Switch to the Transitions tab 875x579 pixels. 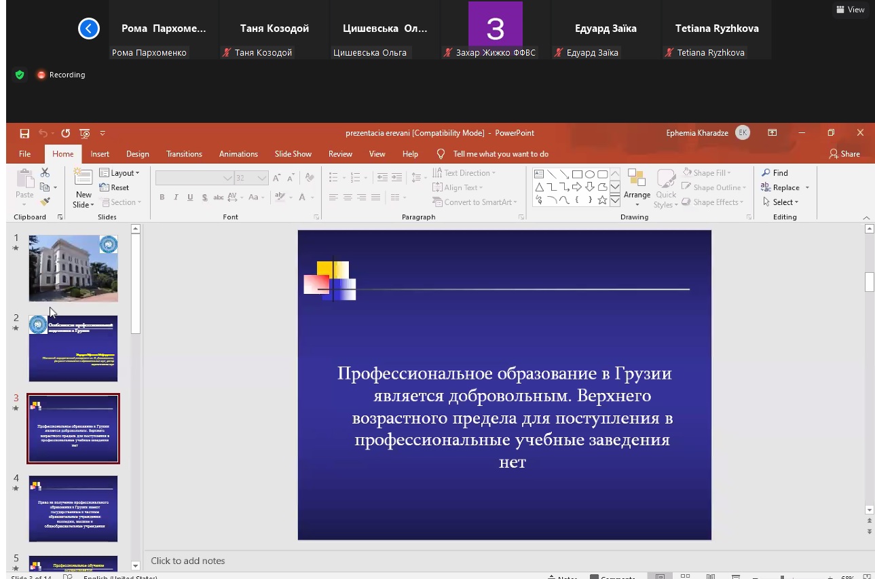185,154
